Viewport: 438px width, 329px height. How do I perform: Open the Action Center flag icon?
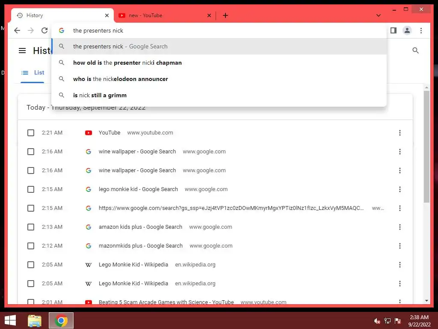398,321
